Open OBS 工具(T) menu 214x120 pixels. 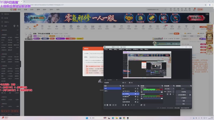click(142, 49)
